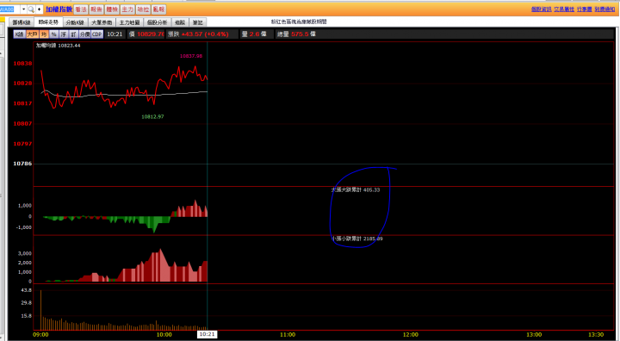
Task: Open the 主力 button in orange toolbar
Action: [x=127, y=9]
